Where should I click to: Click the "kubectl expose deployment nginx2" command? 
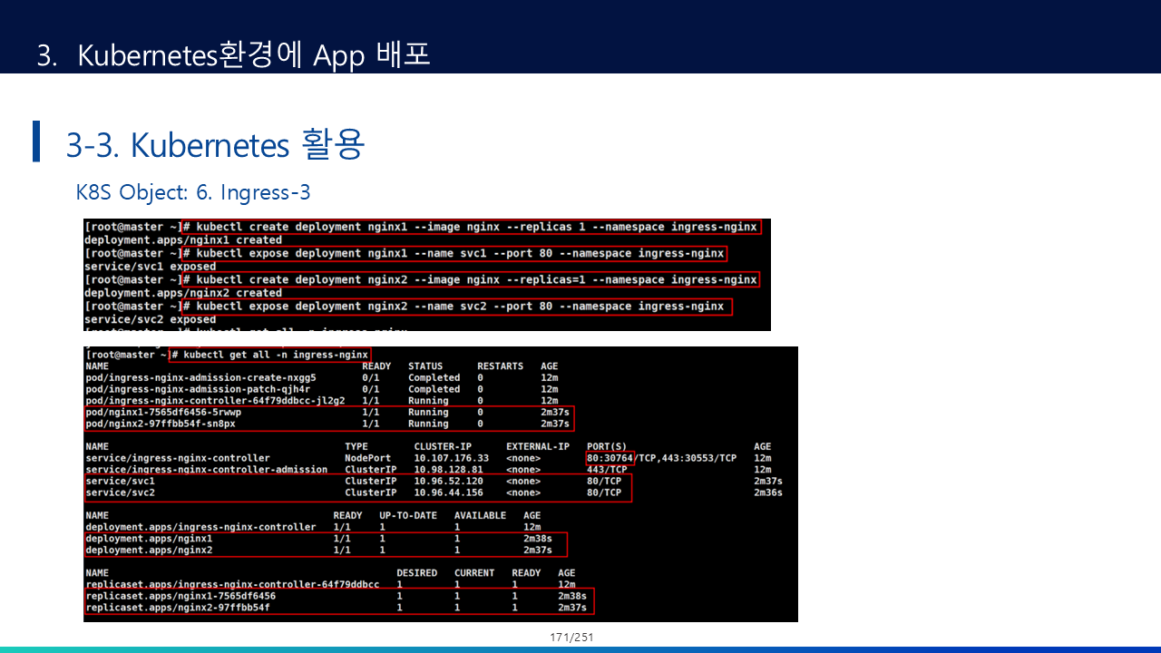(x=456, y=307)
